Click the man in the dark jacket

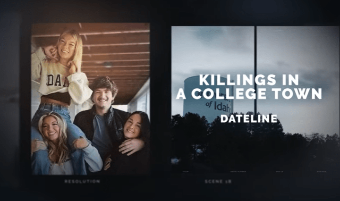[102, 117]
